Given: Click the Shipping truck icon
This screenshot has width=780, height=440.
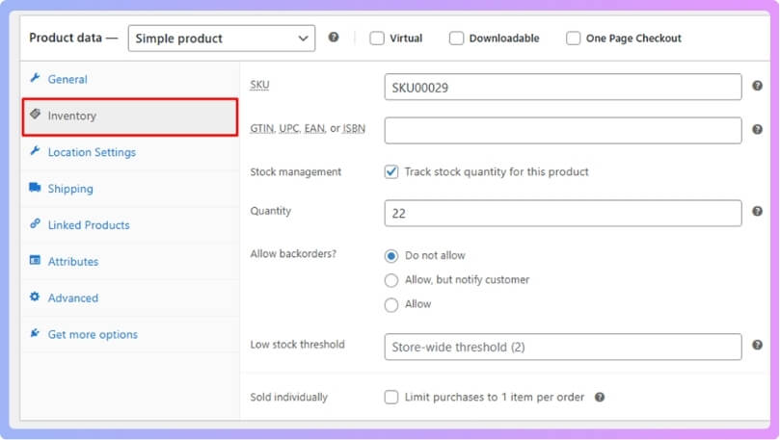Looking at the screenshot, I should [35, 187].
